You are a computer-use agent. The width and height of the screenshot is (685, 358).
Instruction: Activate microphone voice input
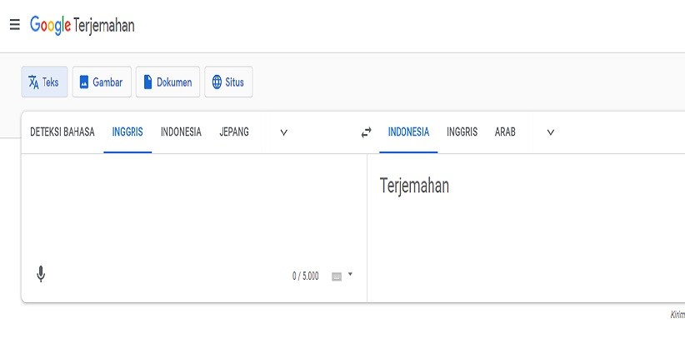[41, 274]
